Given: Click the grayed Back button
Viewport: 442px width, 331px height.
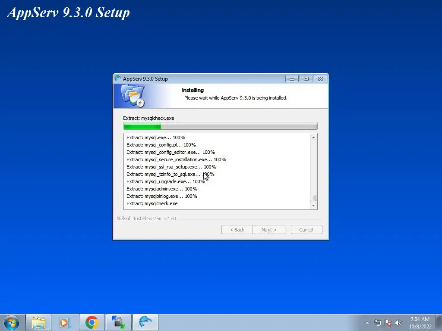Looking at the screenshot, I should [x=237, y=230].
